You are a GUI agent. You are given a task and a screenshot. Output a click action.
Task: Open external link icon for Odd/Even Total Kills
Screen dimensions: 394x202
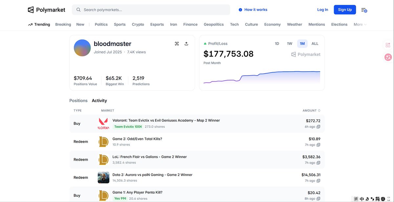pos(318,145)
